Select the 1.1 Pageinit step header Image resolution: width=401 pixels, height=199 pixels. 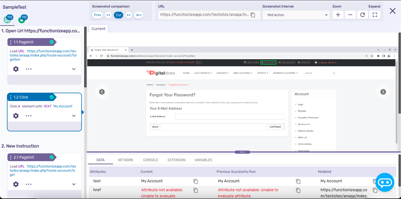point(32,42)
